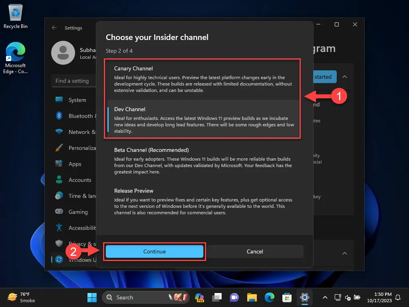The width and height of the screenshot is (409, 307).
Task: Click the Settings gear in taskbar
Action: click(x=304, y=297)
